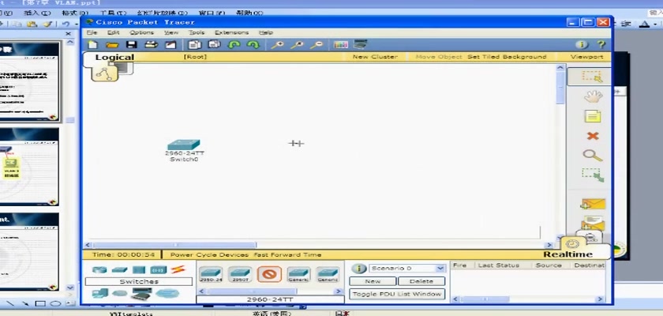Choose the Place Note tool
This screenshot has width=663, height=316.
[593, 116]
